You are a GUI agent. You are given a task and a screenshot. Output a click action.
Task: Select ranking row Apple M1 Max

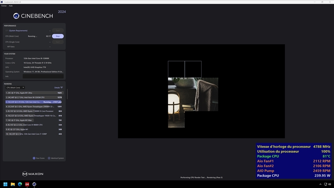point(34,120)
